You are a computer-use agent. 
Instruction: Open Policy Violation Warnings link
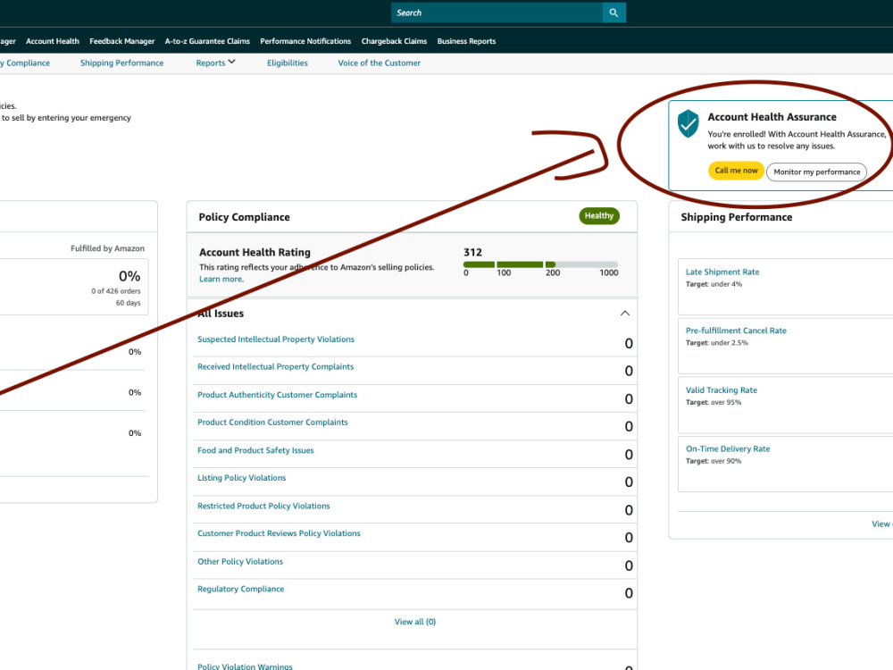[x=245, y=666]
